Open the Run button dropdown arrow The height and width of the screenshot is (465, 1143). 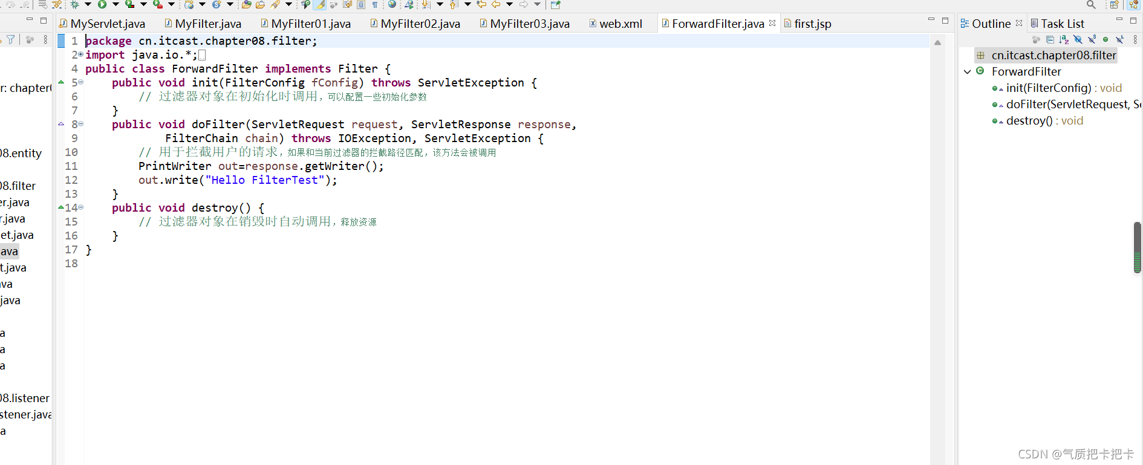pos(116,4)
